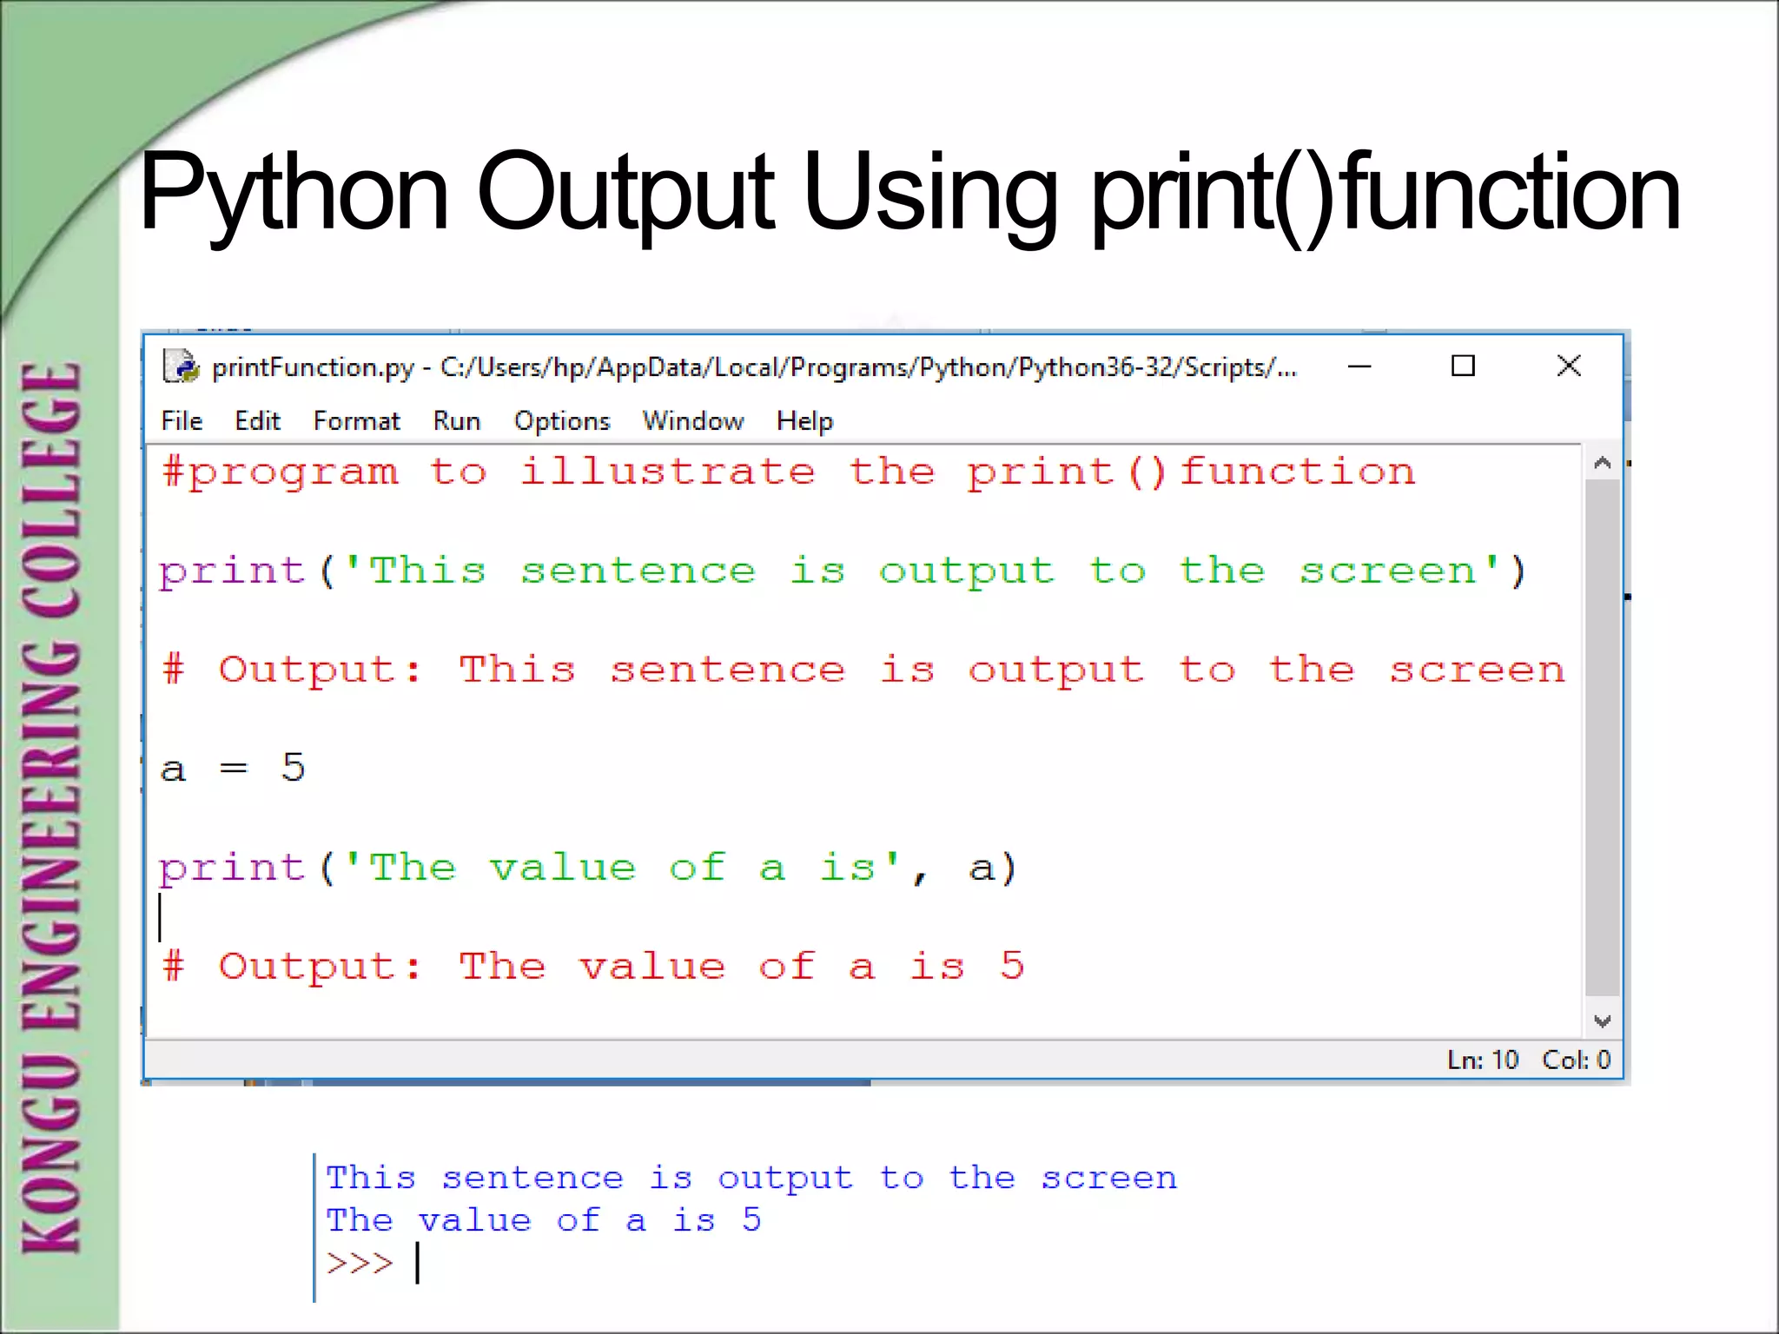
Task: Click the 'a = 5' code line
Action: click(233, 769)
